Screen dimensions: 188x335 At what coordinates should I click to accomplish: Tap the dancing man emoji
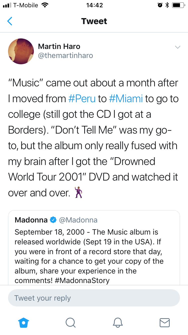78,193
